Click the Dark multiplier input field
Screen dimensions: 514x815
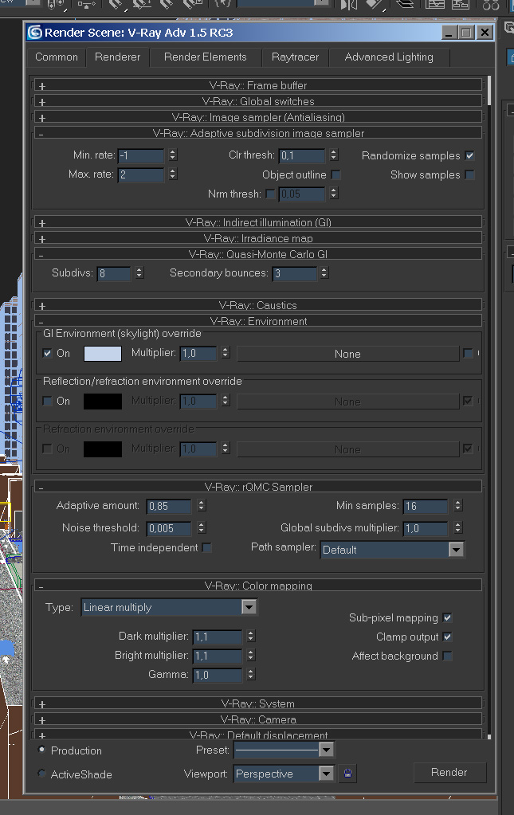[218, 637]
